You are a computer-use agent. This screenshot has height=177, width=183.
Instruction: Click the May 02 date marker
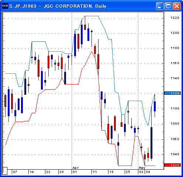click(x=141, y=172)
